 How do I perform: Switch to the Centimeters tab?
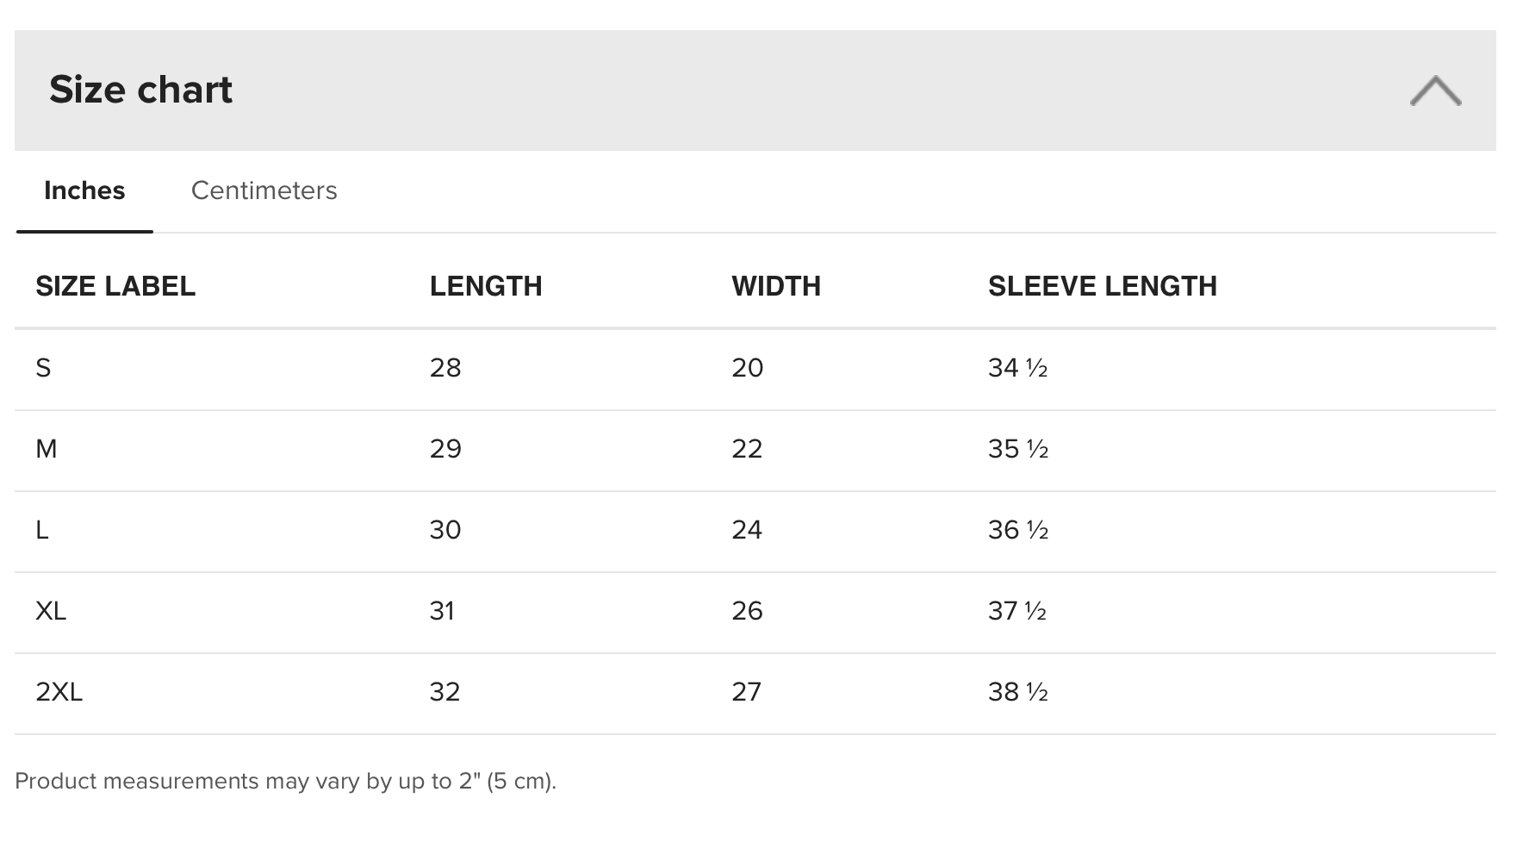click(264, 190)
